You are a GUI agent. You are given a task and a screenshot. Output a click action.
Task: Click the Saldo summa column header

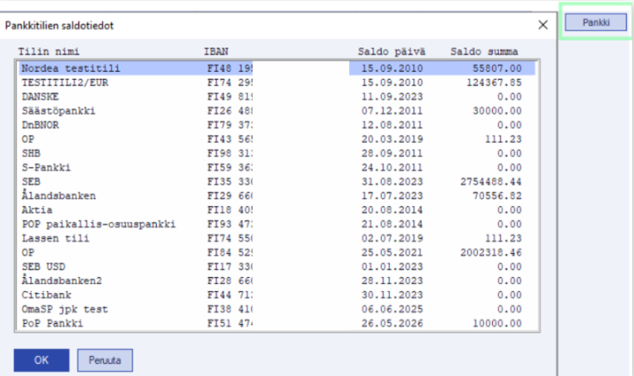484,51
